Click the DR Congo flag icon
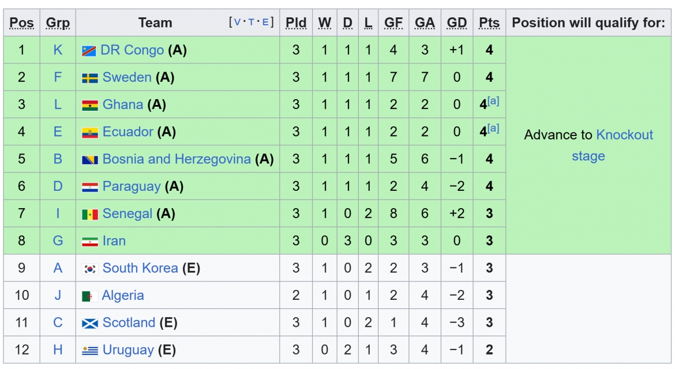Viewport: 675px width, 369px height. [x=89, y=51]
